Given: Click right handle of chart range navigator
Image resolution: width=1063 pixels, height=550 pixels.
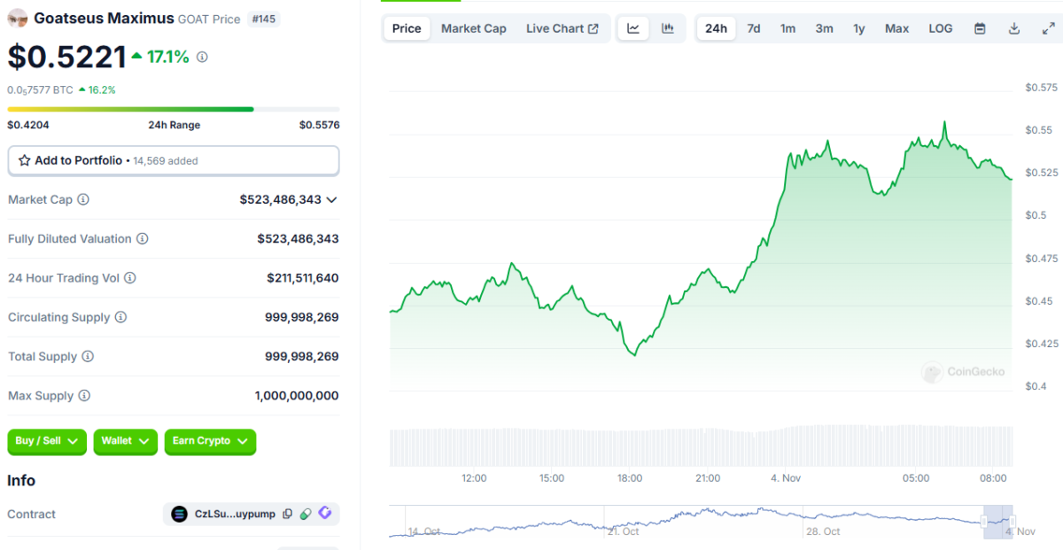Looking at the screenshot, I should tap(1013, 522).
